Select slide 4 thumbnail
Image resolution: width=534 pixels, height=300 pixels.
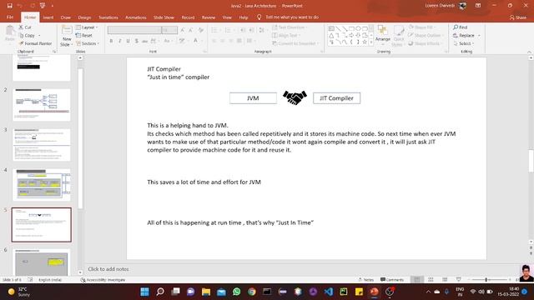42,185
